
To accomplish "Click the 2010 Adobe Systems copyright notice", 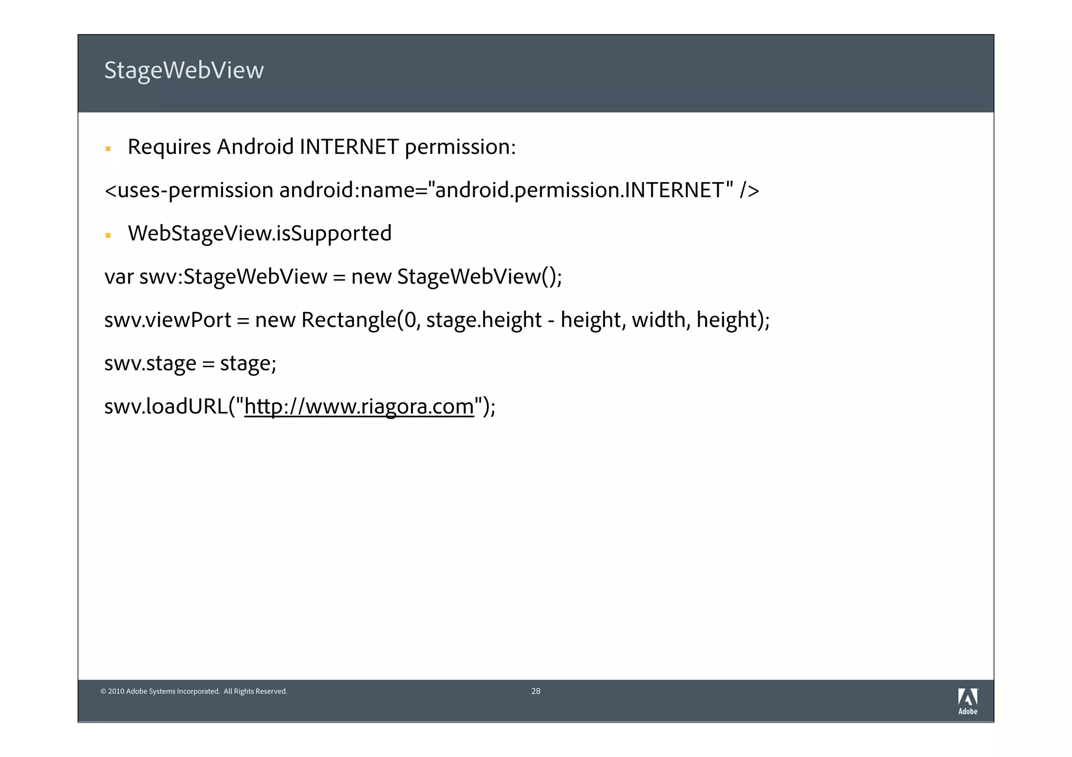I will coord(194,692).
